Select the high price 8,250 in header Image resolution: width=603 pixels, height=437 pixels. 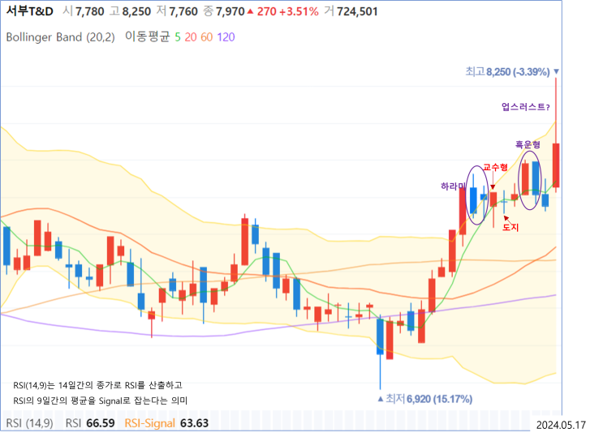pos(136,11)
